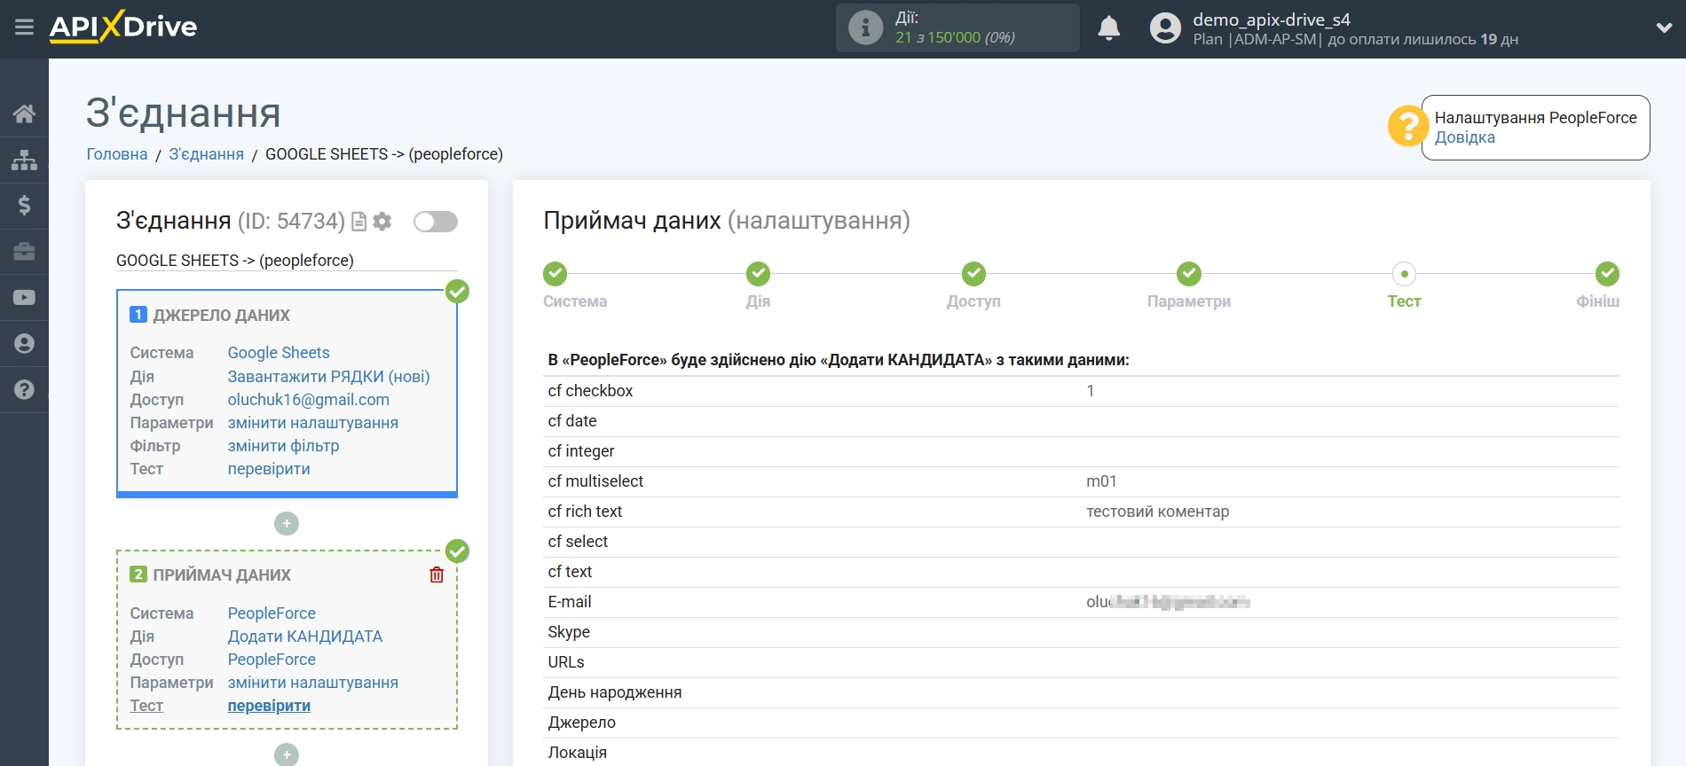
Task: Go to the Система wizard step
Action: pyautogui.click(x=575, y=301)
